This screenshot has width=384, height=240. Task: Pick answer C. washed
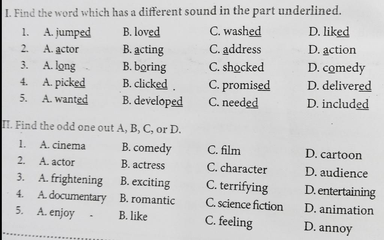point(235,31)
